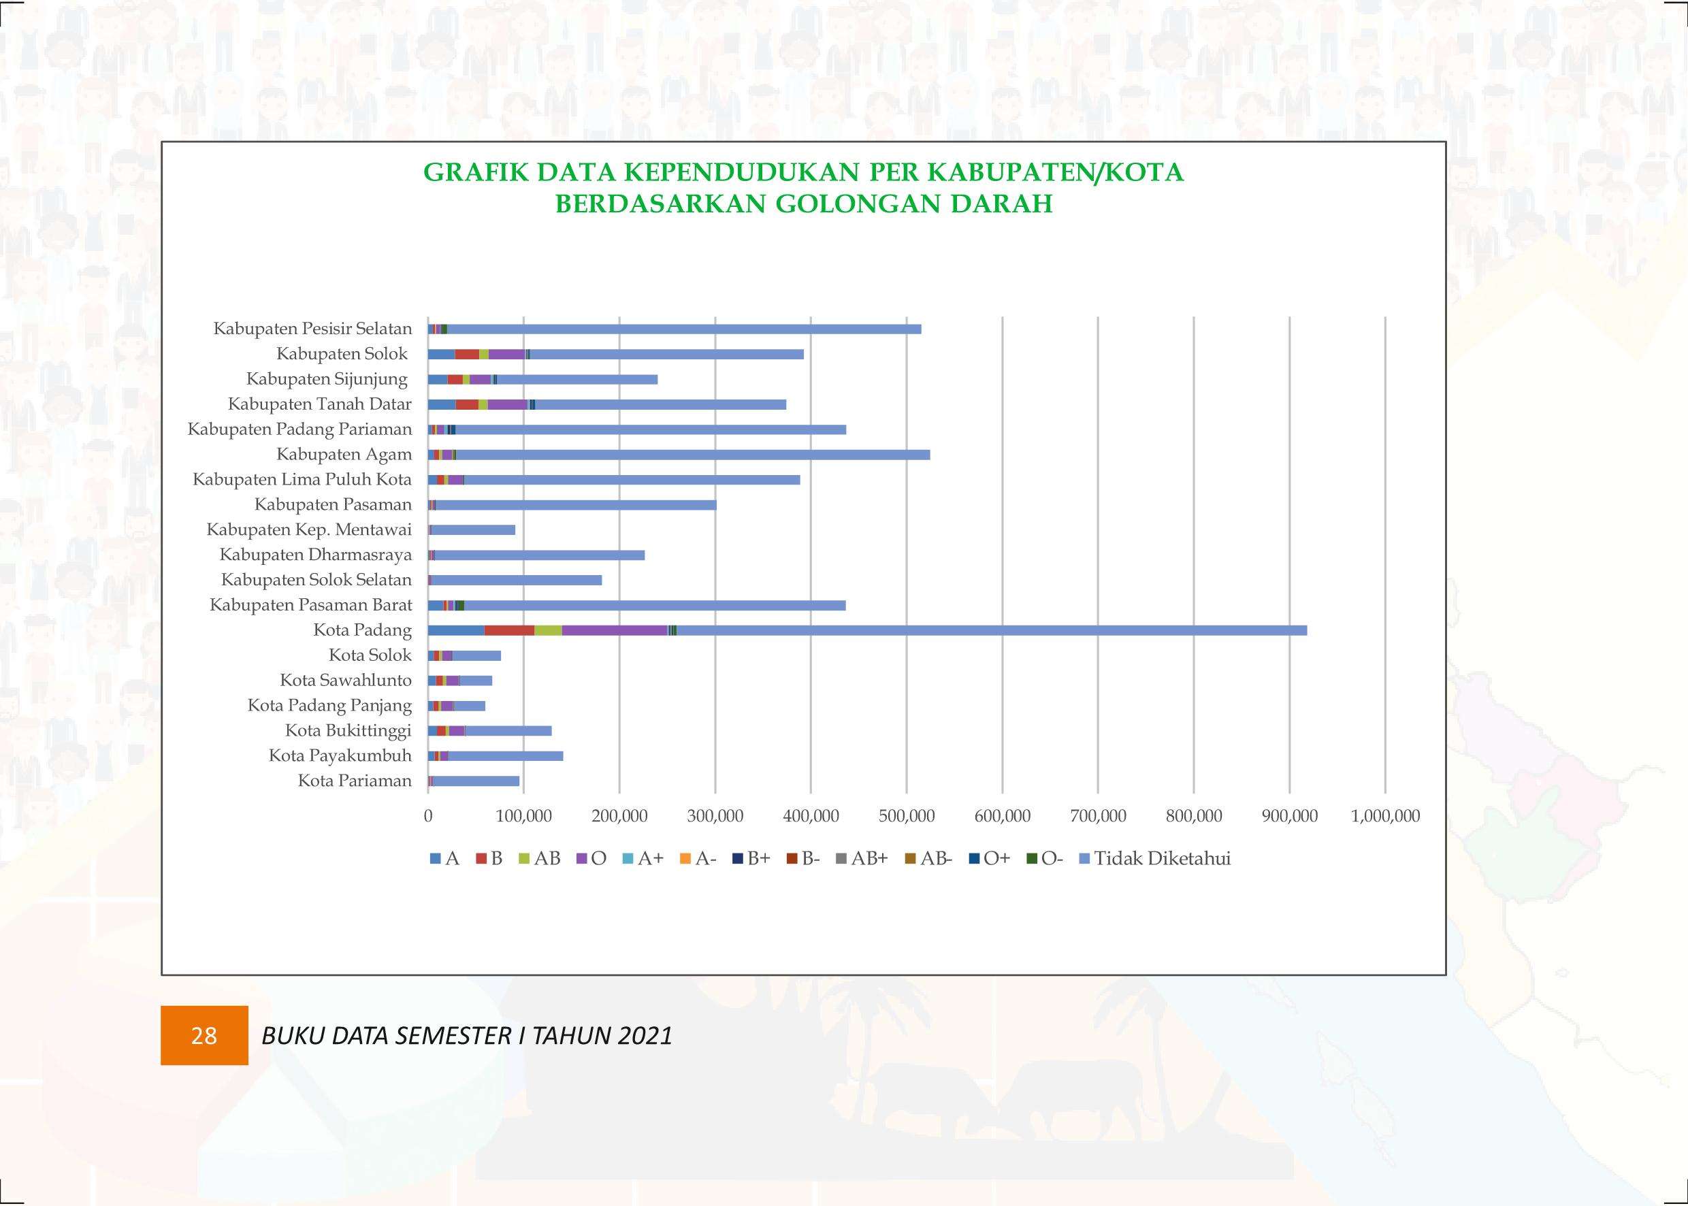This screenshot has height=1206, width=1688.
Task: Click the '400,000' x-axis value
Action: (811, 816)
